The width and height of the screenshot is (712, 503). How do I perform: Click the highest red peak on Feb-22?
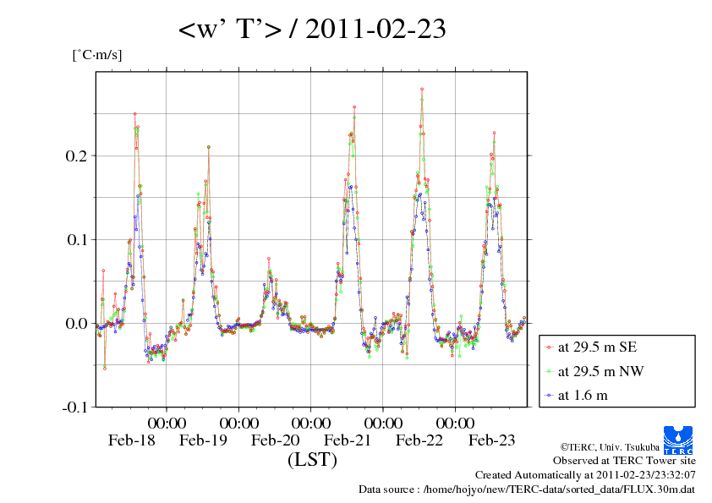422,90
